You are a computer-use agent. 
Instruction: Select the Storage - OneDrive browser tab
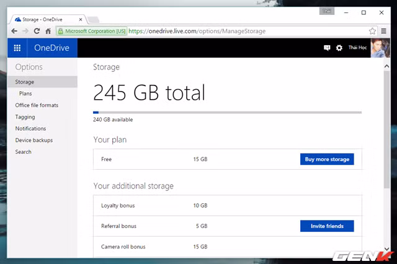tap(47, 19)
